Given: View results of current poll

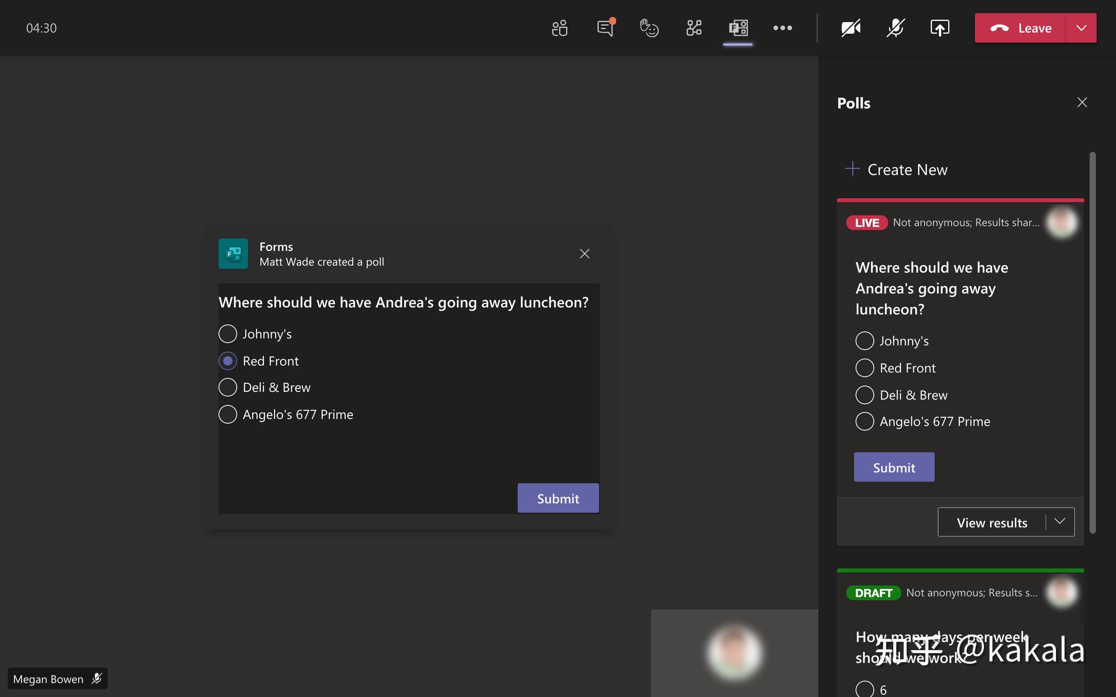Looking at the screenshot, I should tap(992, 522).
